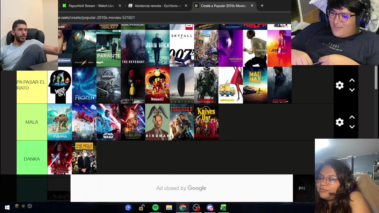379x213 pixels.
Task: Open File Explorer from the taskbar
Action: 169,208
